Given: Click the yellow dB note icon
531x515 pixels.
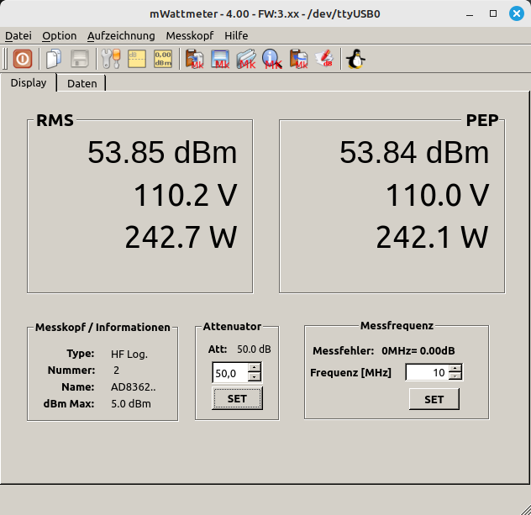Looking at the screenshot, I should [x=137, y=59].
